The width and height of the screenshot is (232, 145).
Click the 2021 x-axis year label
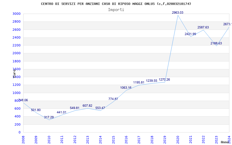(x=191, y=139)
